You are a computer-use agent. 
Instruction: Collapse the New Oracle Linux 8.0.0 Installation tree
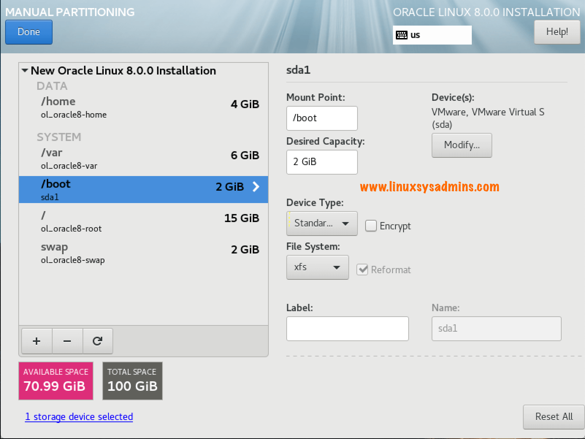[24, 70]
